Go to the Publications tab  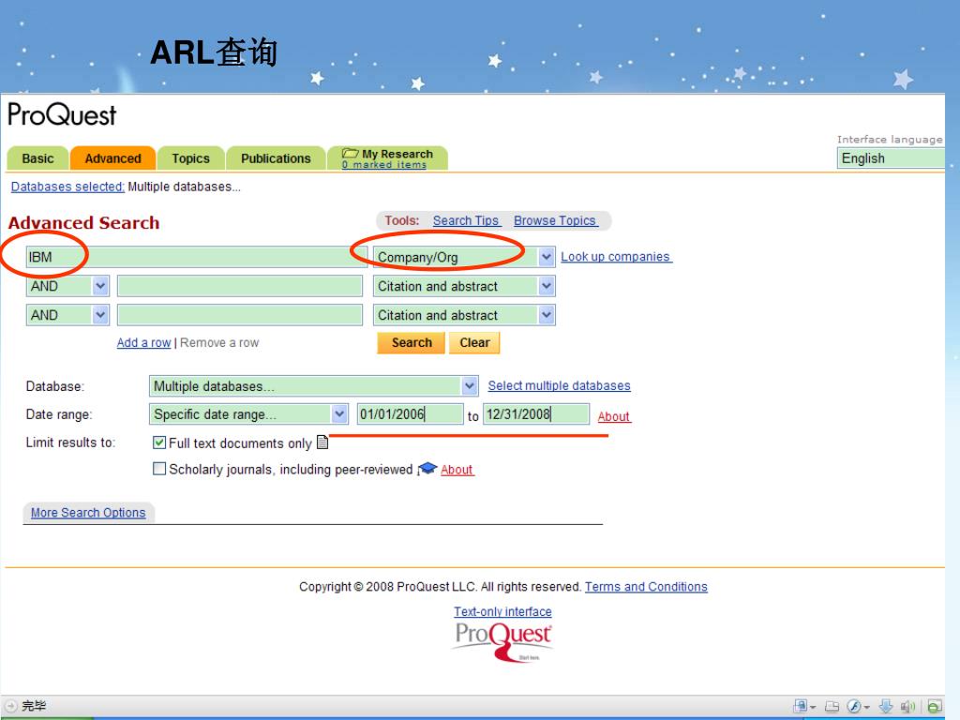click(x=276, y=157)
